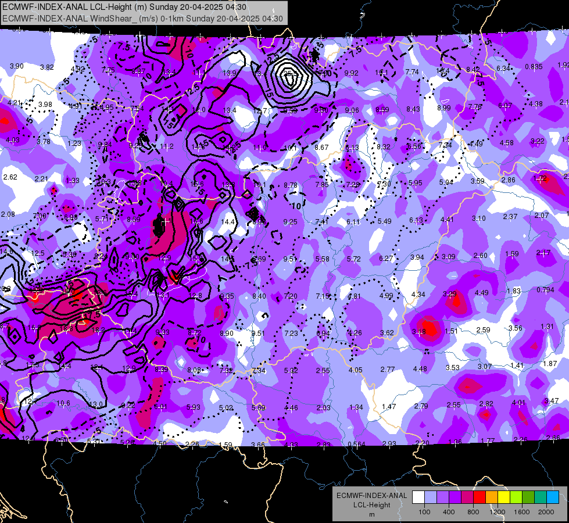This screenshot has height=523, width=569.
Task: Click the wind shear value 1.47
Action: click(x=389, y=406)
